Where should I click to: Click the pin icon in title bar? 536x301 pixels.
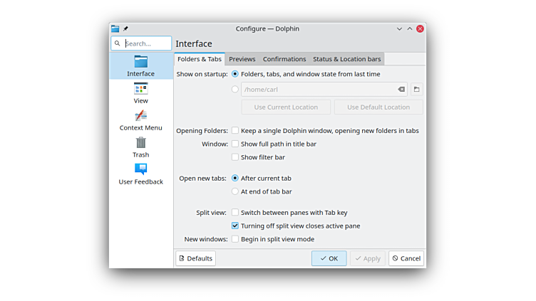[125, 29]
